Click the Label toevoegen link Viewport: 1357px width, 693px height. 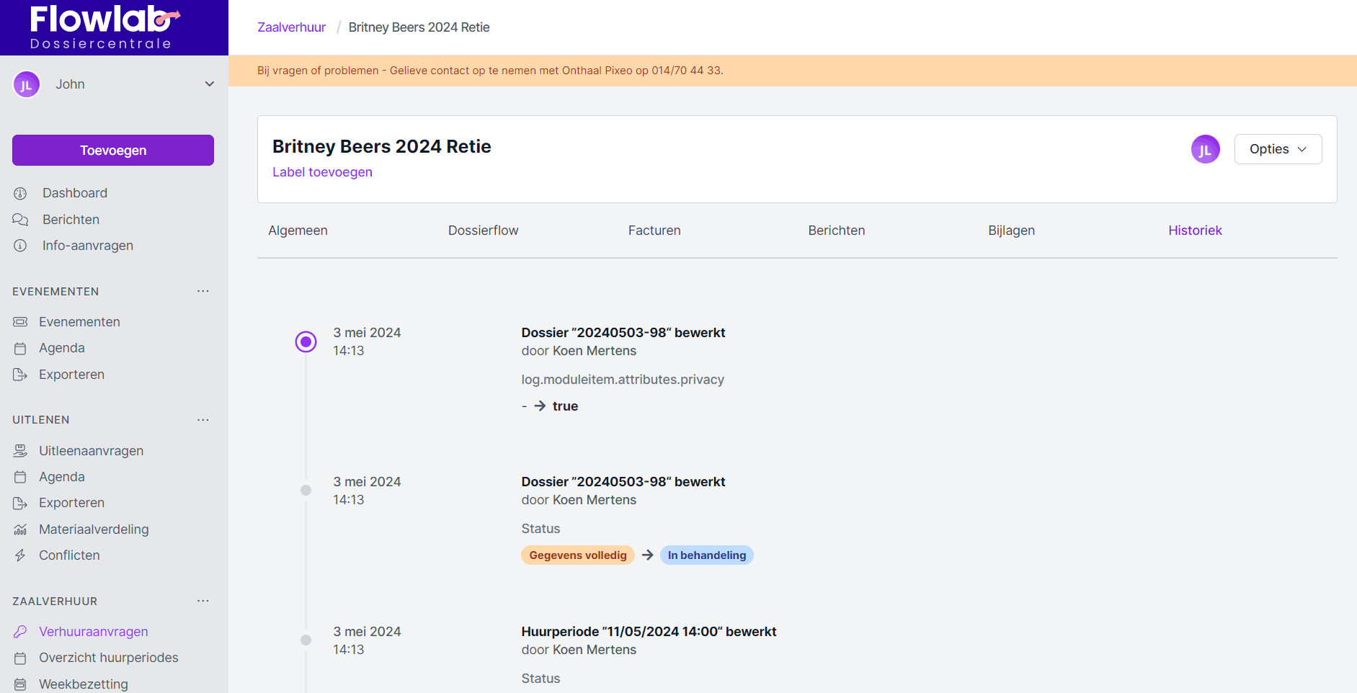coord(322,172)
